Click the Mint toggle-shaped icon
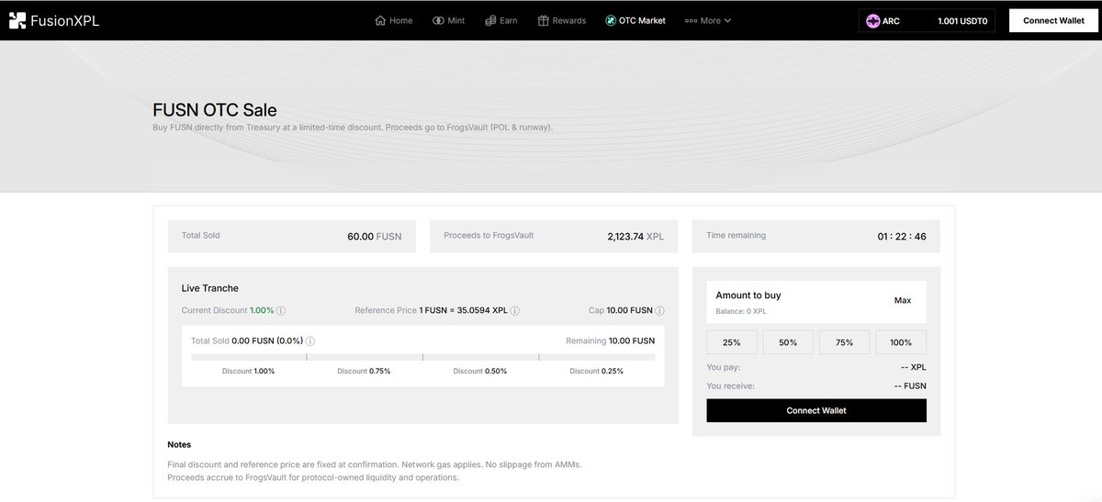1102x502 pixels. 437,20
